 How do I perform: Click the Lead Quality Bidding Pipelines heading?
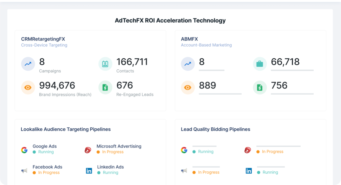pos(215,129)
